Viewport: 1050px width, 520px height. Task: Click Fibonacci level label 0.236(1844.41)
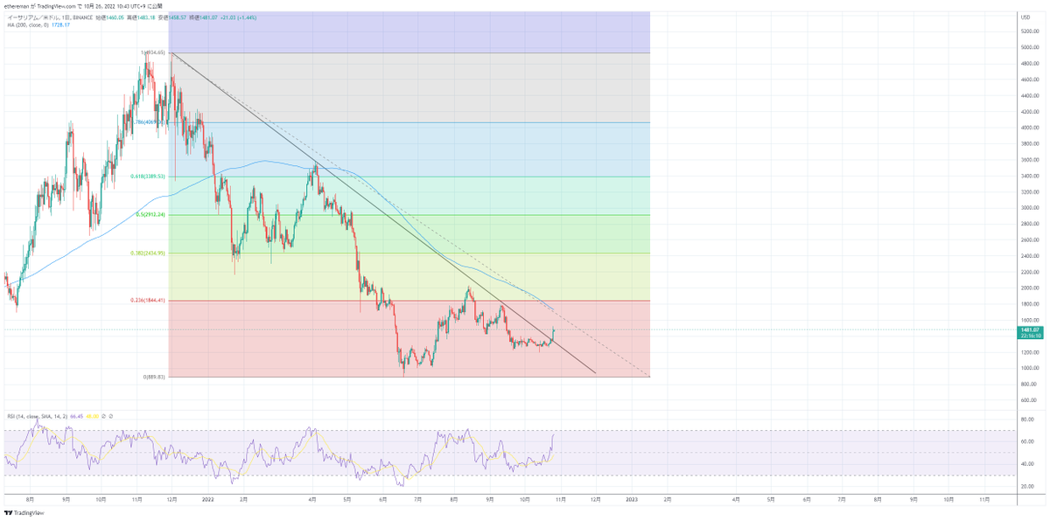(150, 301)
